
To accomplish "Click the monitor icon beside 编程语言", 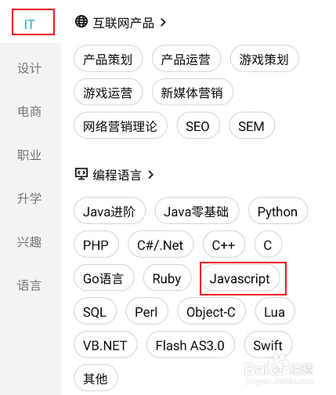I will [x=81, y=174].
